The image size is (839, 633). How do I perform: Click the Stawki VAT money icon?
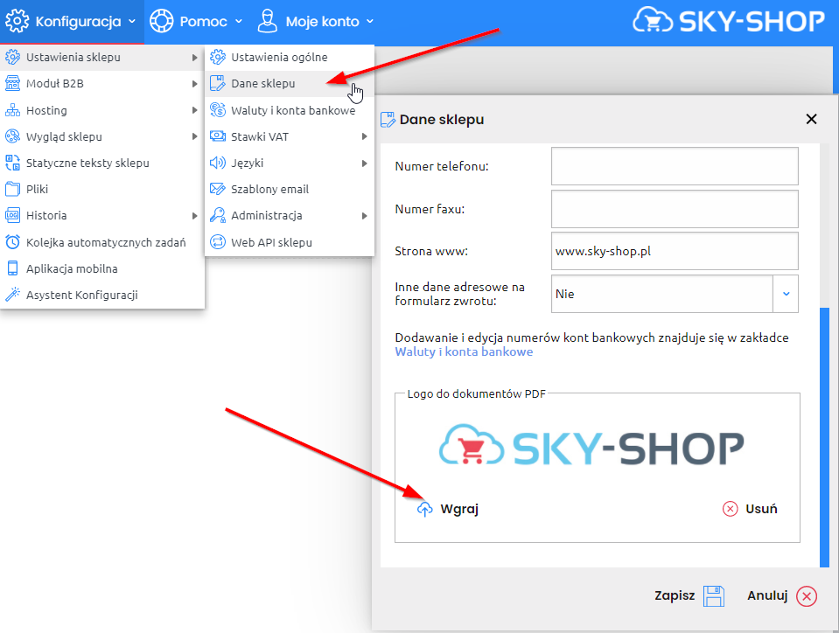[217, 136]
